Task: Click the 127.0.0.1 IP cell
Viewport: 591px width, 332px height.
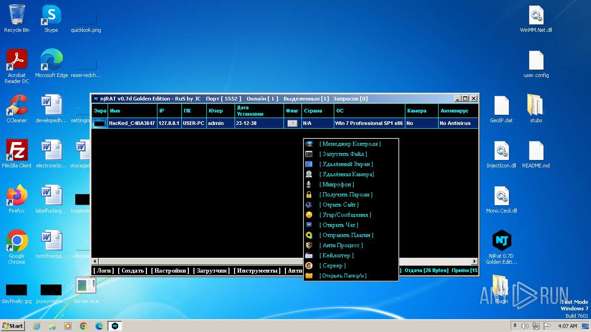Action: click(x=169, y=123)
